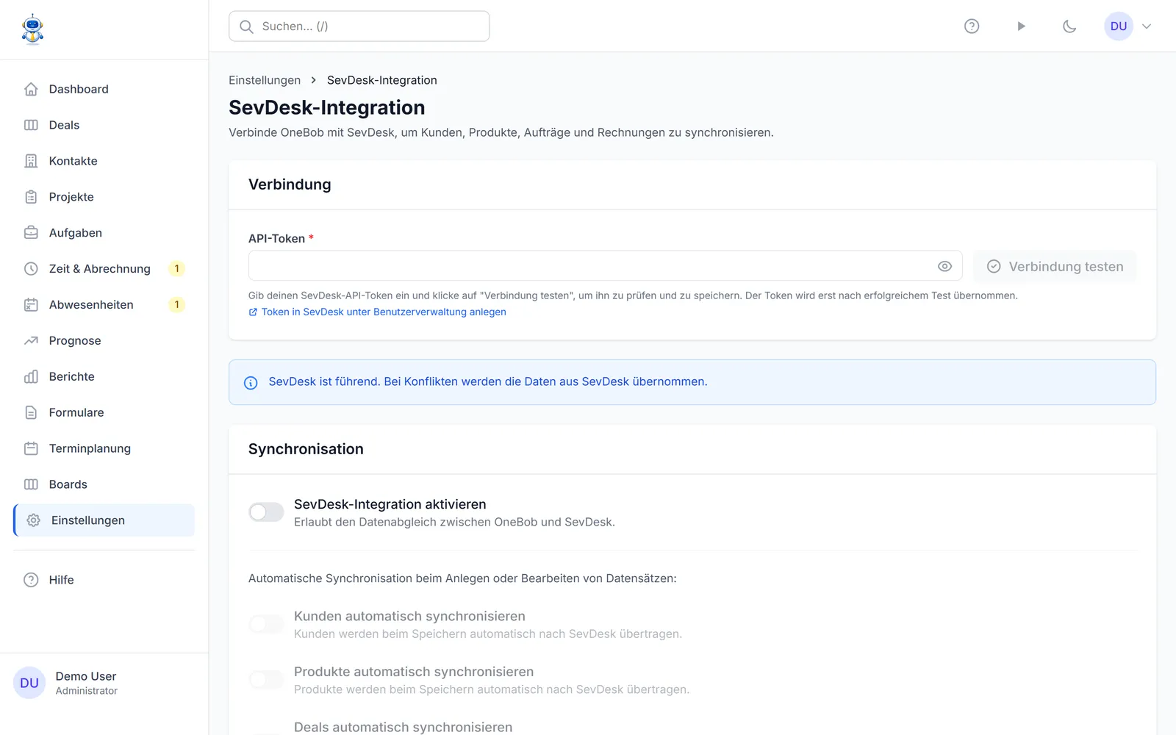This screenshot has width=1176, height=735.
Task: Toggle Kunden automatisch synchronisieren switch
Action: point(266,624)
